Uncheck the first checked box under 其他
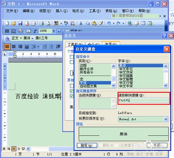 [72, 91]
